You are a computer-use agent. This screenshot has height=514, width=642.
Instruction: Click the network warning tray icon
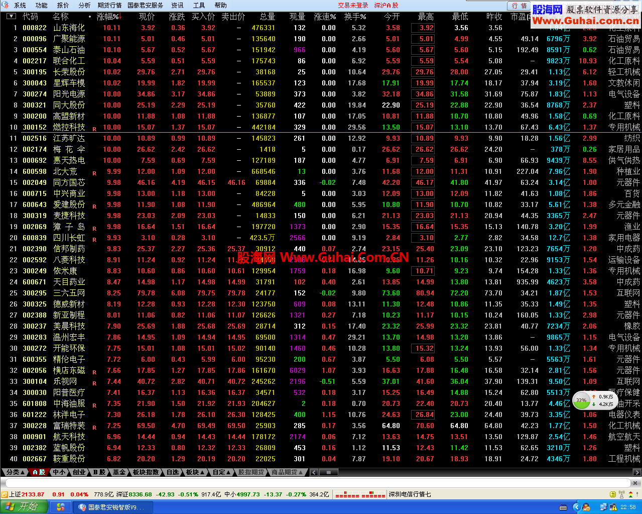[612, 507]
